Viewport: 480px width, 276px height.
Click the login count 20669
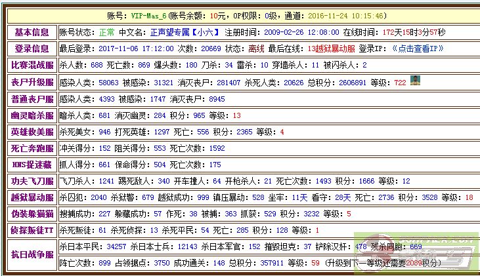(x=211, y=49)
